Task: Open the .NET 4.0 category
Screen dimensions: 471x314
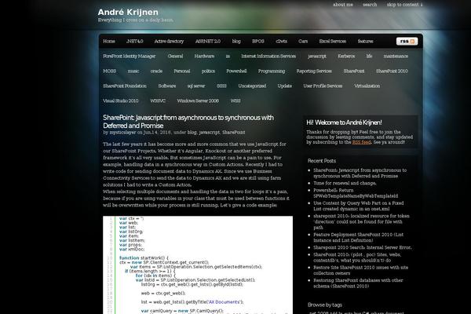Action: [134, 41]
